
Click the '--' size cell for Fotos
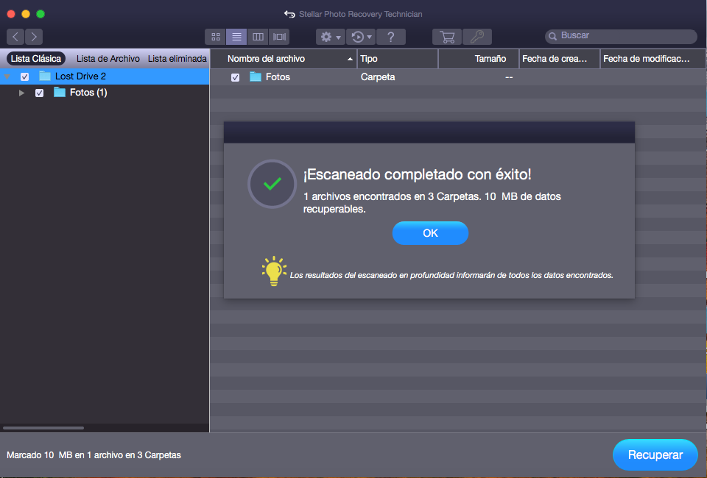[x=509, y=77]
